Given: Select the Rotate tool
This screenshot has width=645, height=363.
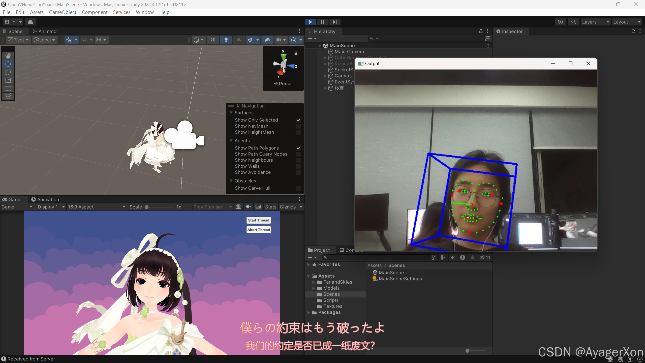Looking at the screenshot, I should click(x=8, y=72).
